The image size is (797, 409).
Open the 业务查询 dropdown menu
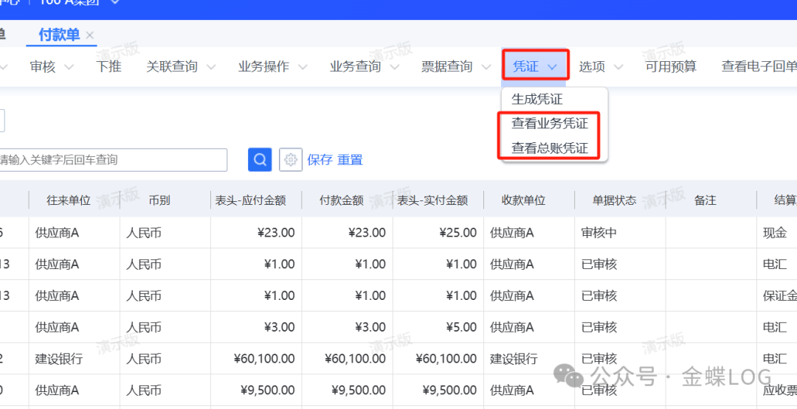(x=364, y=66)
